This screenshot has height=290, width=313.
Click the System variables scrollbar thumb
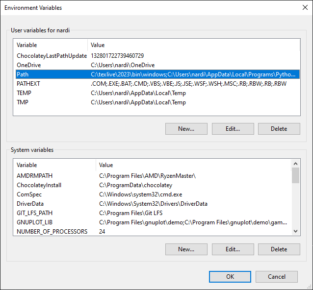click(x=295, y=175)
